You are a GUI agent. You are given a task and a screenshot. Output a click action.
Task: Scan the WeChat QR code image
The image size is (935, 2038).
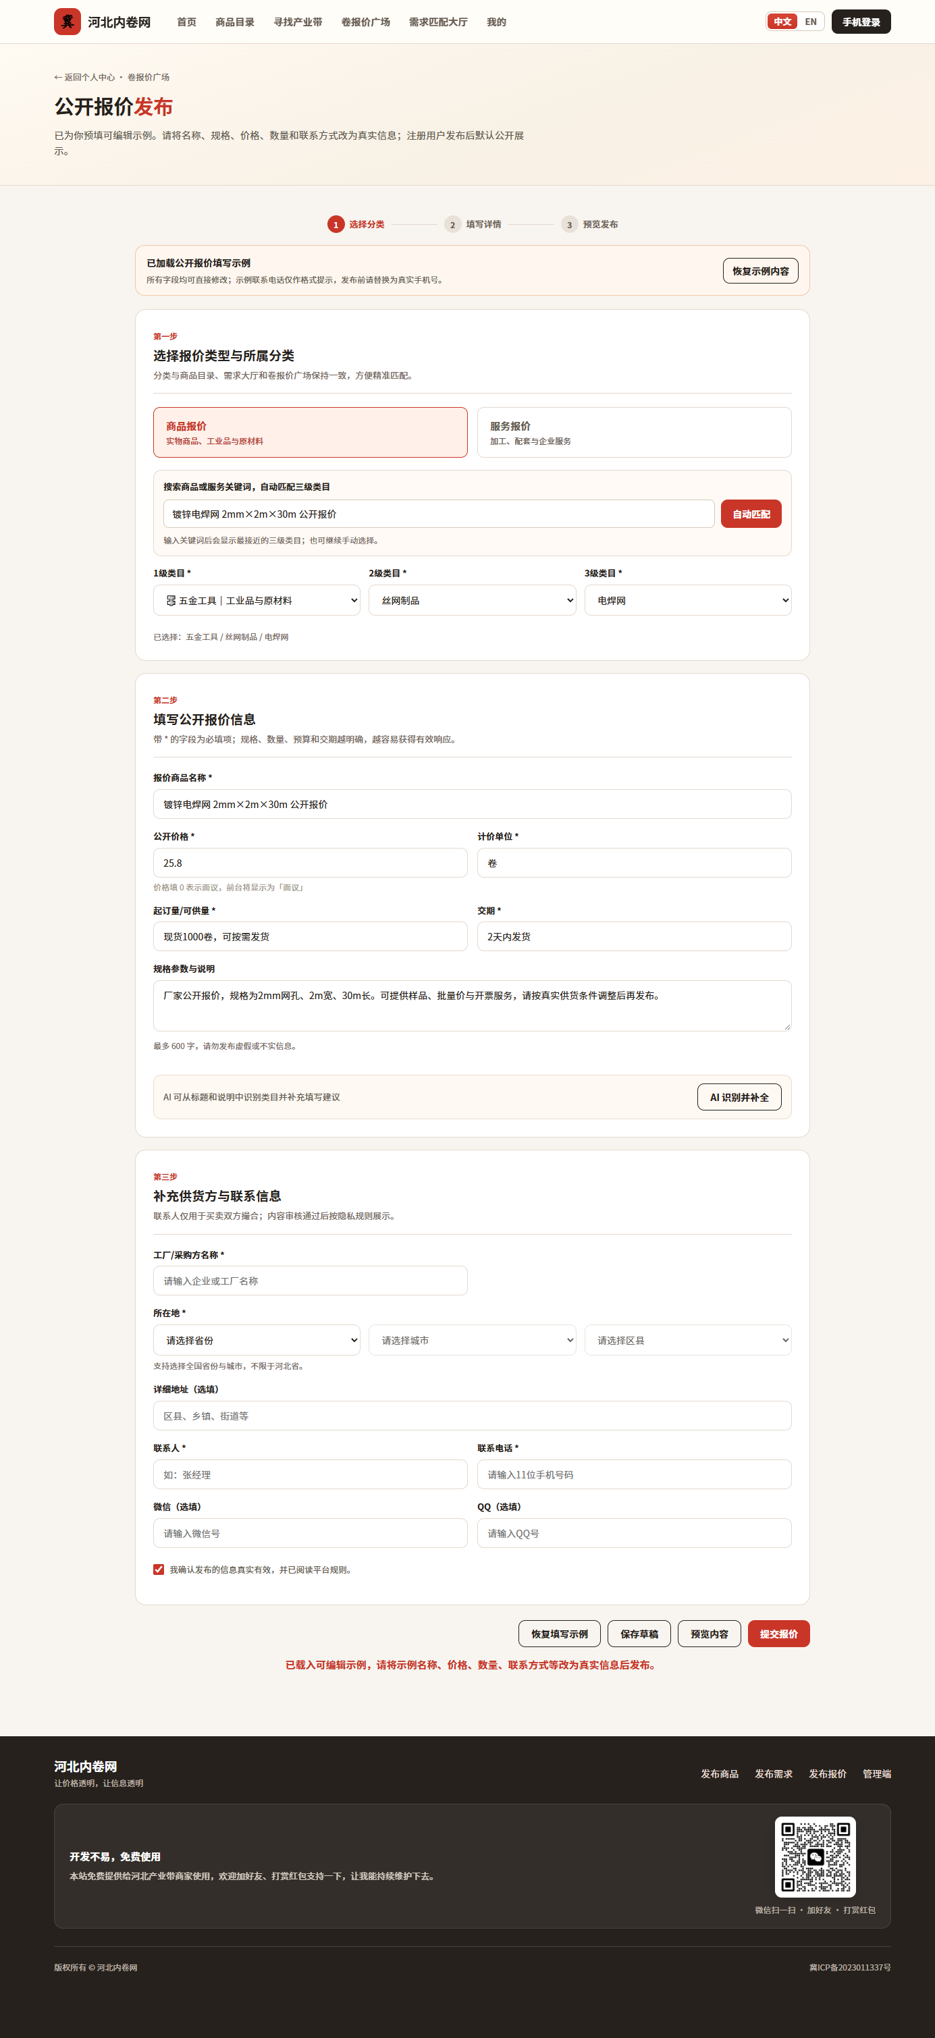815,1856
